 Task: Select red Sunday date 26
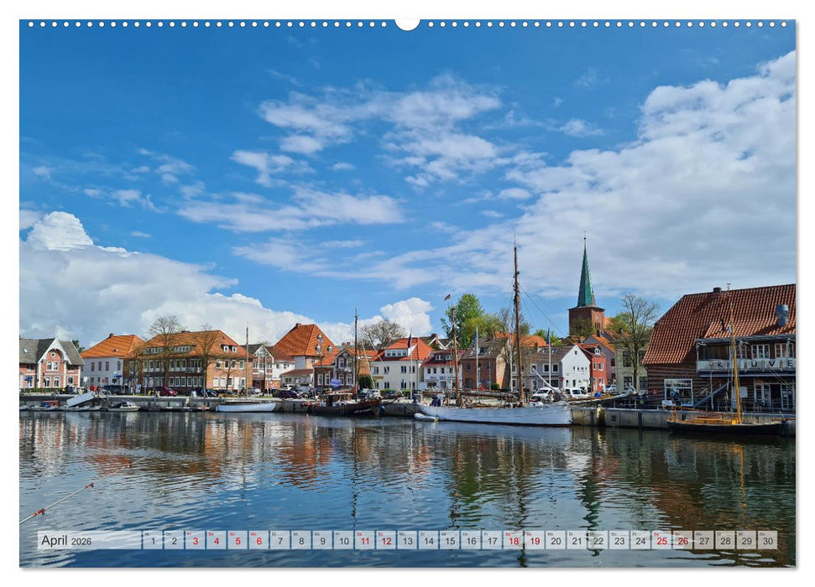[682, 544]
